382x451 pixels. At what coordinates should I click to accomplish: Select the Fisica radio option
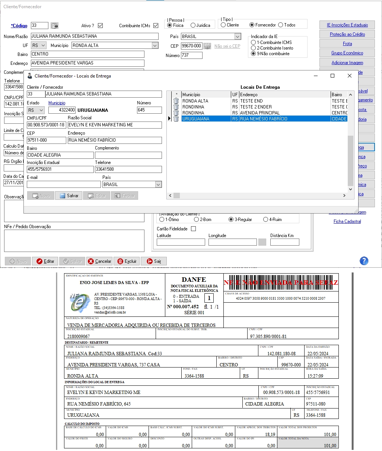pyautogui.click(x=170, y=25)
